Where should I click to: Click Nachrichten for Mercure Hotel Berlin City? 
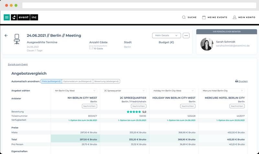(237, 106)
